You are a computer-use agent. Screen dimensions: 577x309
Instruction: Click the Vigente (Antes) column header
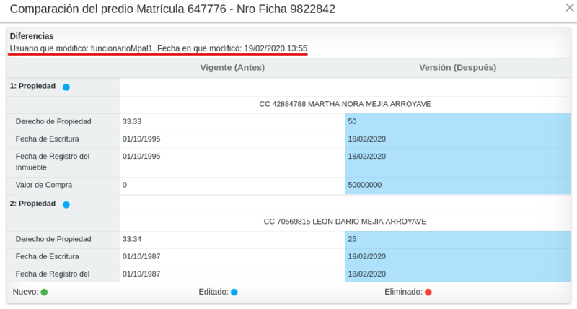pyautogui.click(x=232, y=68)
